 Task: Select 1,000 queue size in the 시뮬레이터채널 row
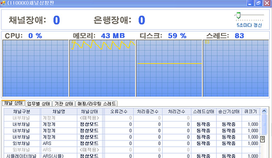click(251, 156)
